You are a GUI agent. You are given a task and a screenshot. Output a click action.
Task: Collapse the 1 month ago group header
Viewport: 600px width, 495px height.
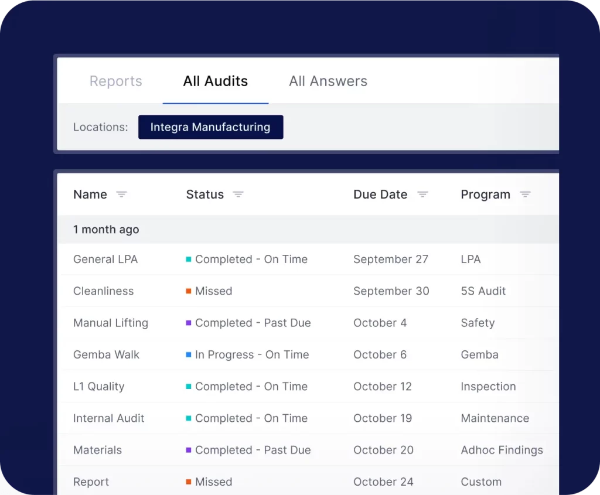click(x=106, y=229)
